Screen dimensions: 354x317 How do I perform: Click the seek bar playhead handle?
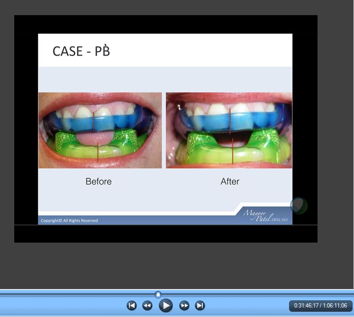click(158, 295)
